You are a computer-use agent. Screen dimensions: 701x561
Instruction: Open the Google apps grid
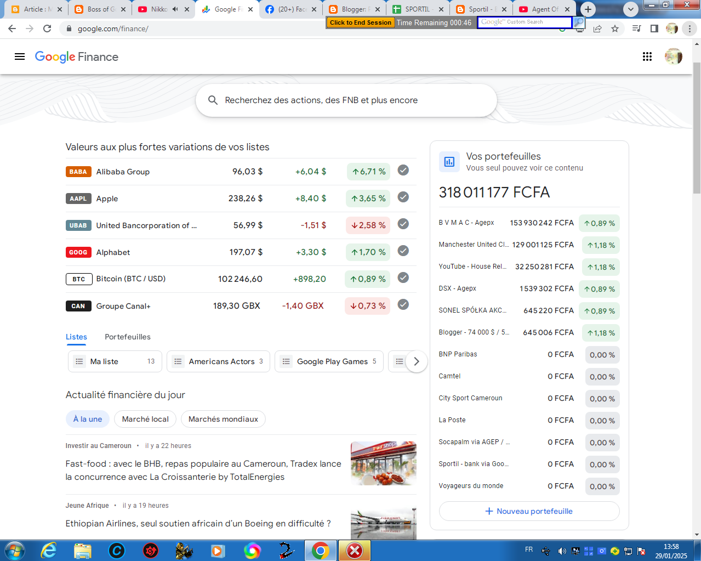(647, 56)
